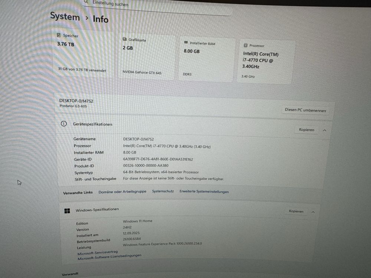
Task: Click the info icon beside Gerätespezifikationen
Action: pos(64,124)
